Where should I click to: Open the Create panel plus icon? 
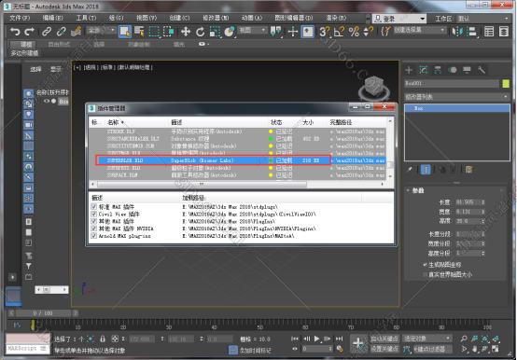click(x=409, y=70)
